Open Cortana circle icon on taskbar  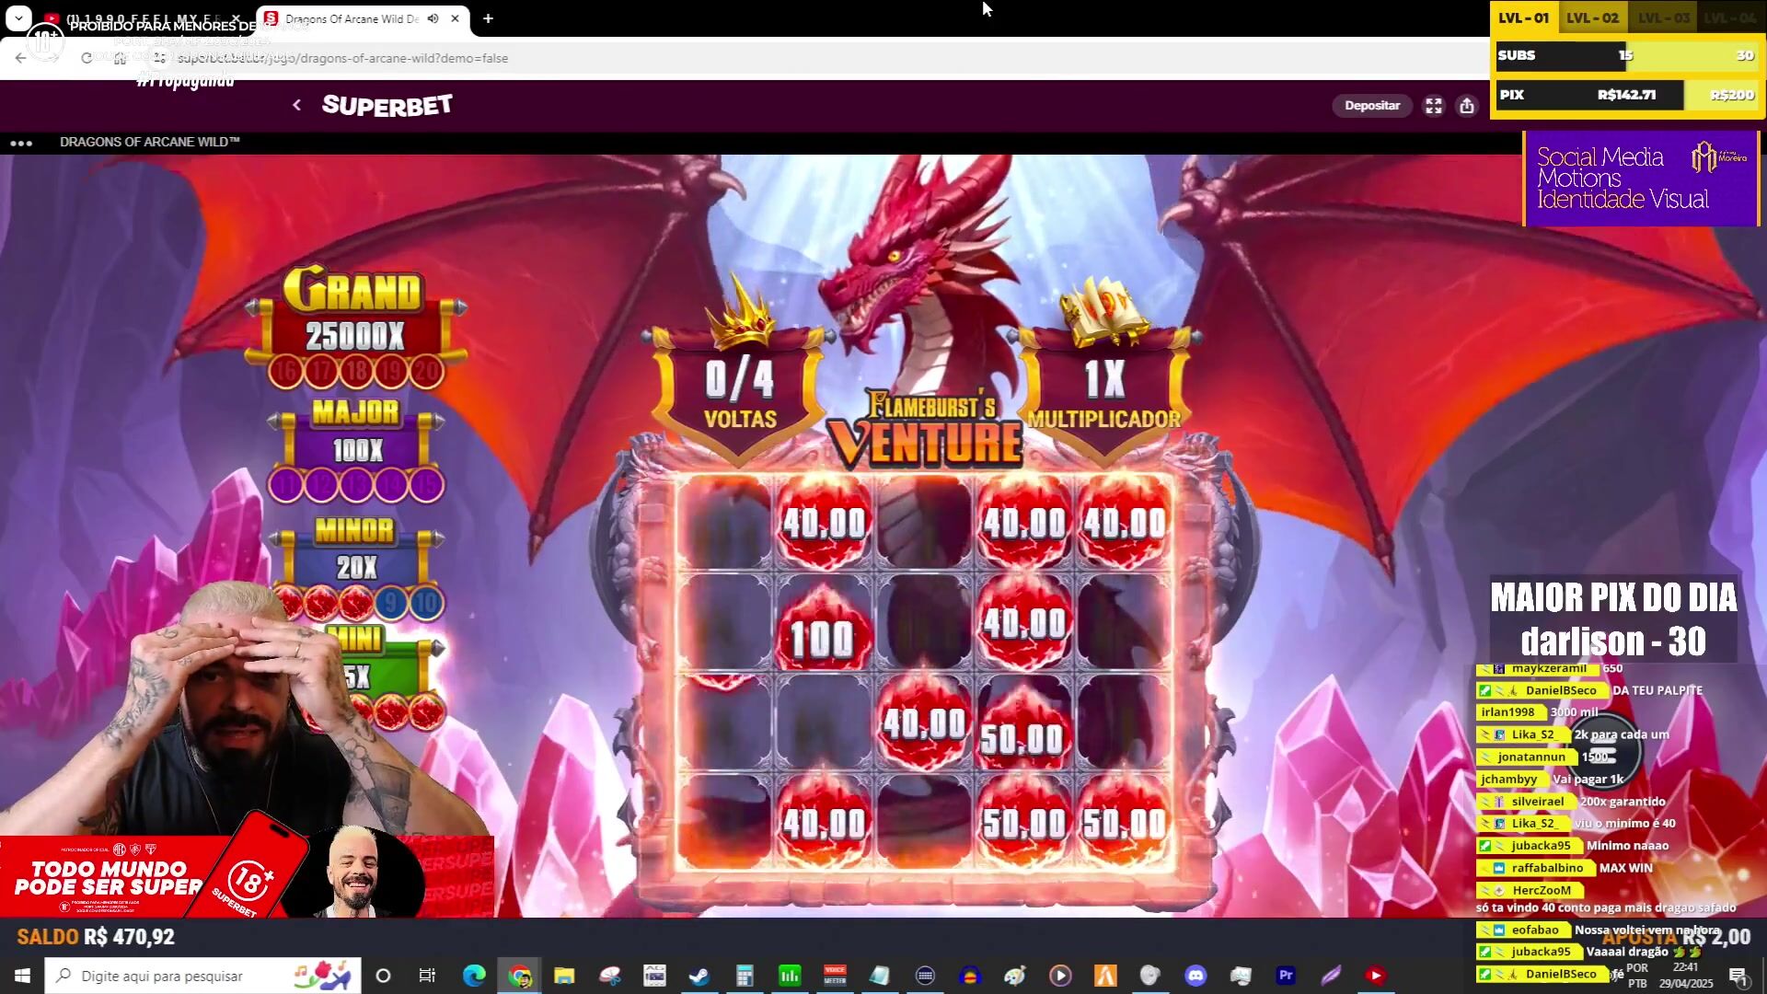coord(384,976)
